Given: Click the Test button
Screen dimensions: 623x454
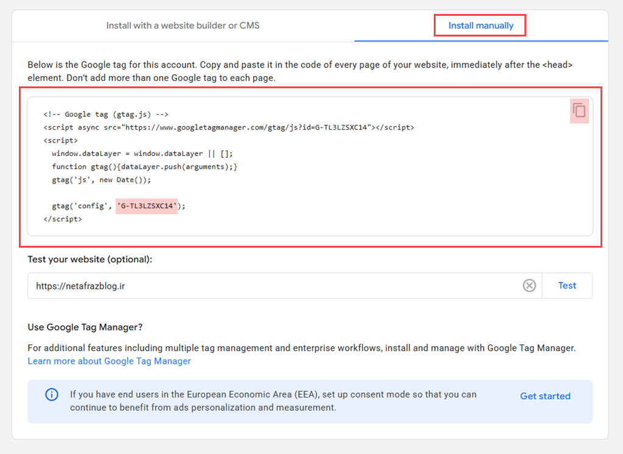Looking at the screenshot, I should point(567,285).
